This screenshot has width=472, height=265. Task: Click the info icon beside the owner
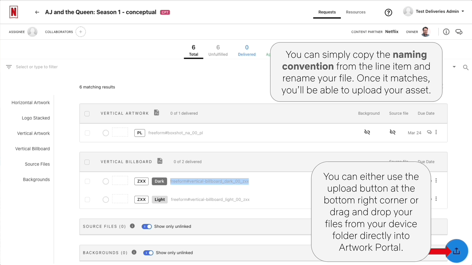coord(446,32)
